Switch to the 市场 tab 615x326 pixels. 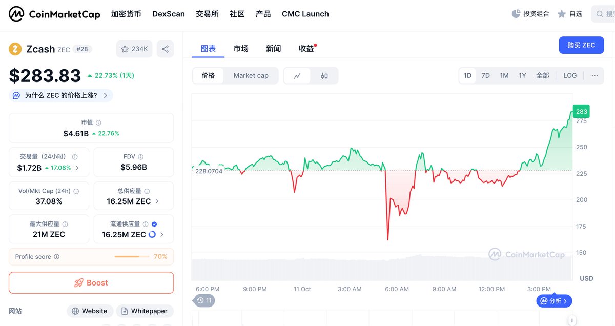(x=241, y=49)
